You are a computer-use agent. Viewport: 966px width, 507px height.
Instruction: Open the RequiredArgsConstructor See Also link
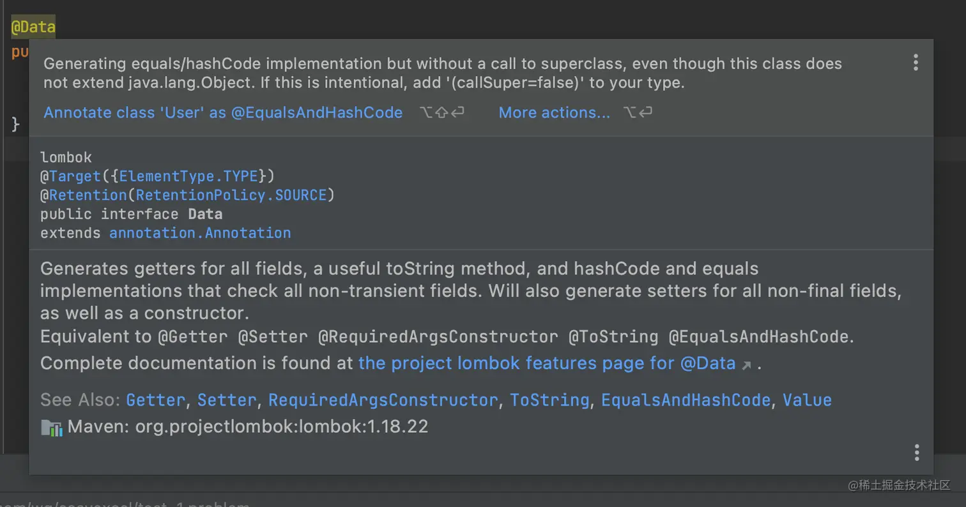coord(383,400)
